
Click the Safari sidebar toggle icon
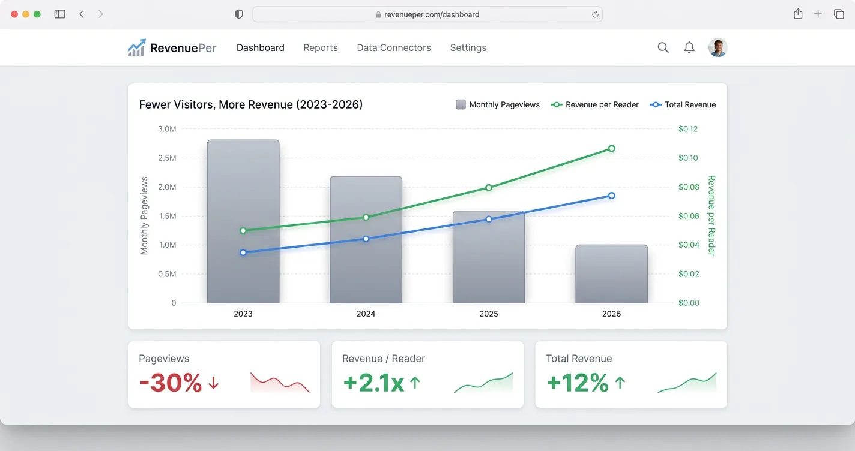pos(59,14)
